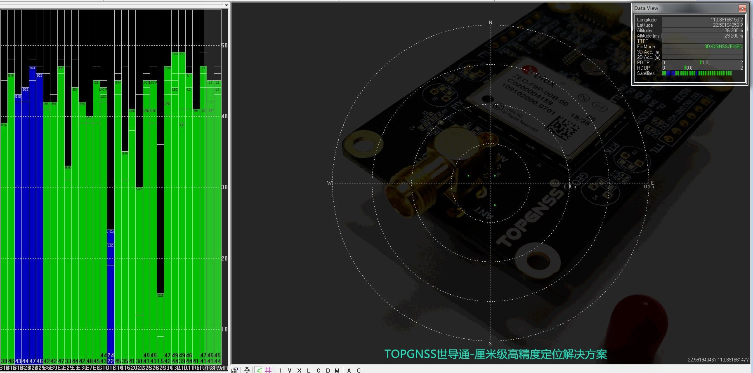Image resolution: width=753 pixels, height=373 pixels.
Task: Click the PDOP gauge showing 1.0
Action: coord(702,62)
